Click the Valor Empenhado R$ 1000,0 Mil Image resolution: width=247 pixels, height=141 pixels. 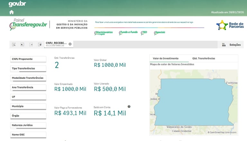pyautogui.click(x=70, y=89)
